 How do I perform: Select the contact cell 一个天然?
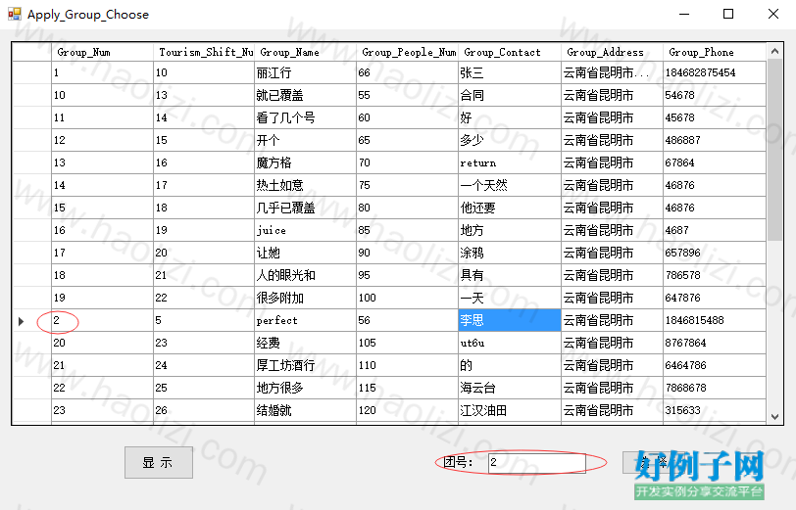510,185
